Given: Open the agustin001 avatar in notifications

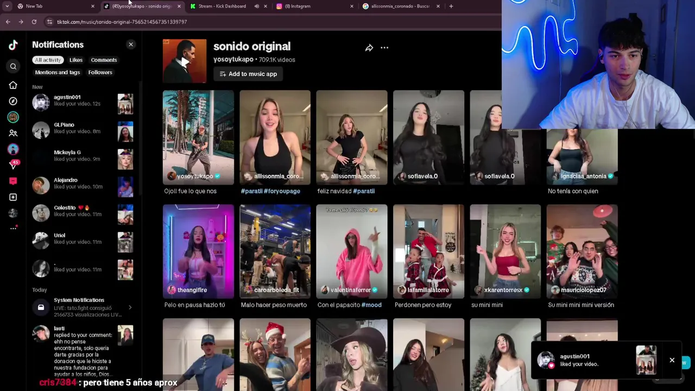Looking at the screenshot, I should pyautogui.click(x=41, y=102).
